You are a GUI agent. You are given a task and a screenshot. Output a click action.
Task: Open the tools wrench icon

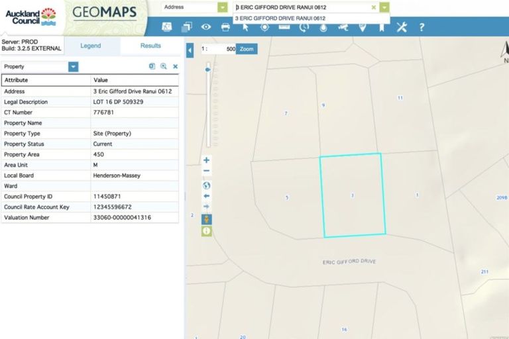[x=402, y=27]
